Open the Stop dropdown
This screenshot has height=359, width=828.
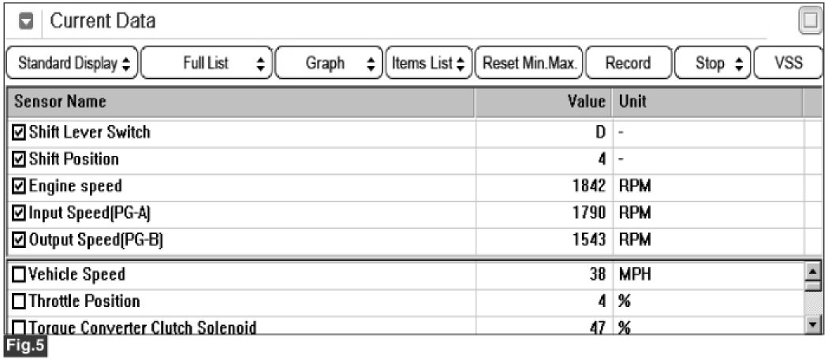[x=712, y=63]
